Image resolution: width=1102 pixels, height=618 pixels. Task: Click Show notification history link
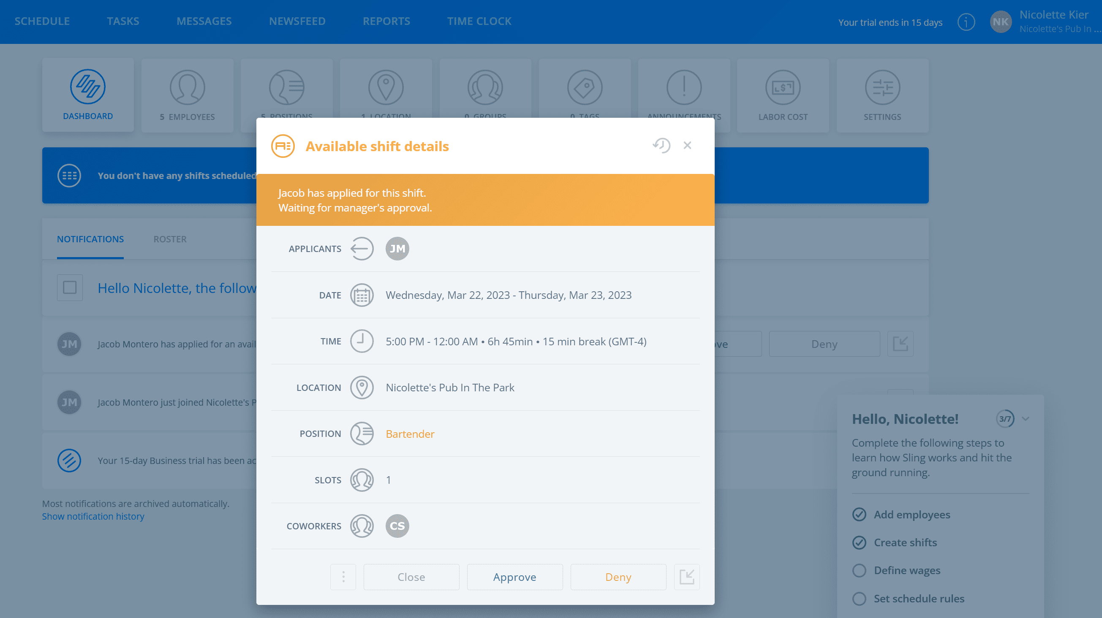pos(93,516)
